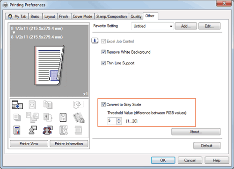Click the grayed copy security lock icon
The image size is (234, 169).
[79, 118]
